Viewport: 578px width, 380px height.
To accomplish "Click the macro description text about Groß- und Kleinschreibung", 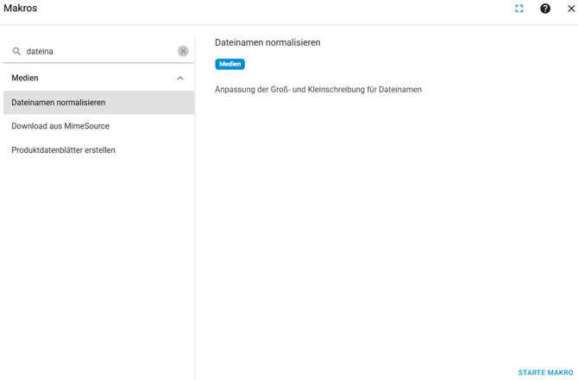I will (318, 90).
